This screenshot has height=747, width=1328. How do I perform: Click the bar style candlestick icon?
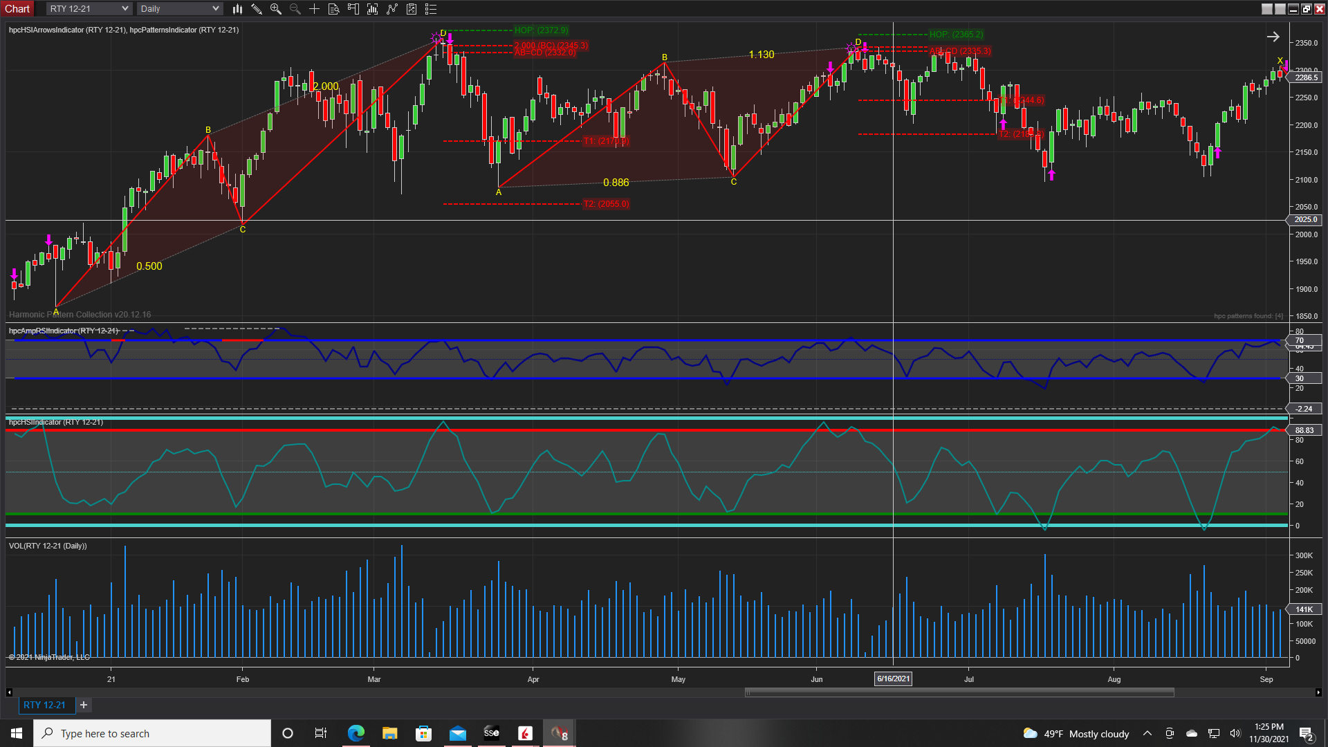tap(237, 9)
